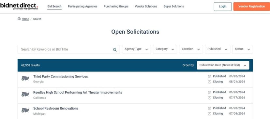Open Participating Agencies in navigation
Image resolution: width=270 pixels, height=119 pixels.
(82, 7)
